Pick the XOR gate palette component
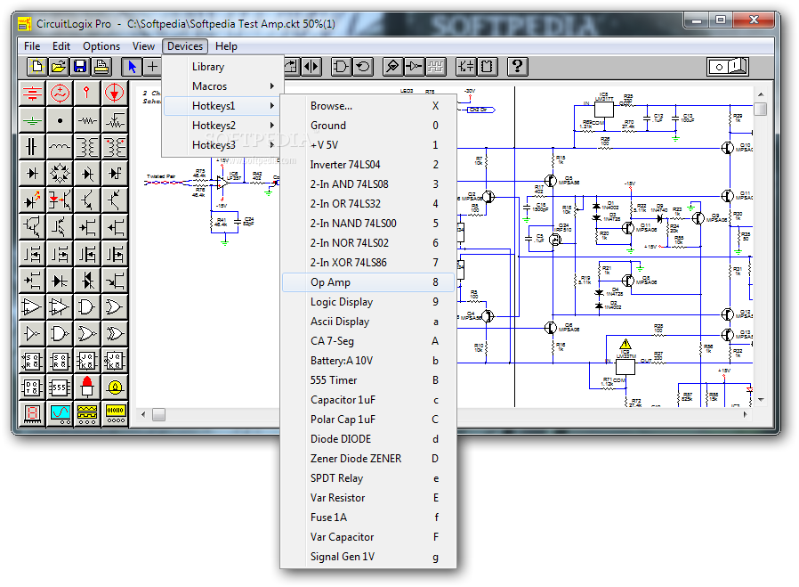Image resolution: width=799 pixels, height=587 pixels. click(114, 333)
